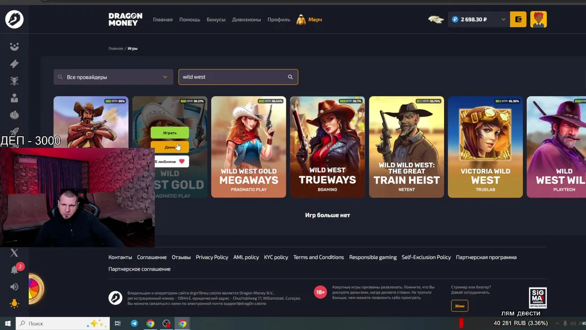586x330 pixels.
Task: Expand the balance dropdown arrow
Action: point(503,19)
